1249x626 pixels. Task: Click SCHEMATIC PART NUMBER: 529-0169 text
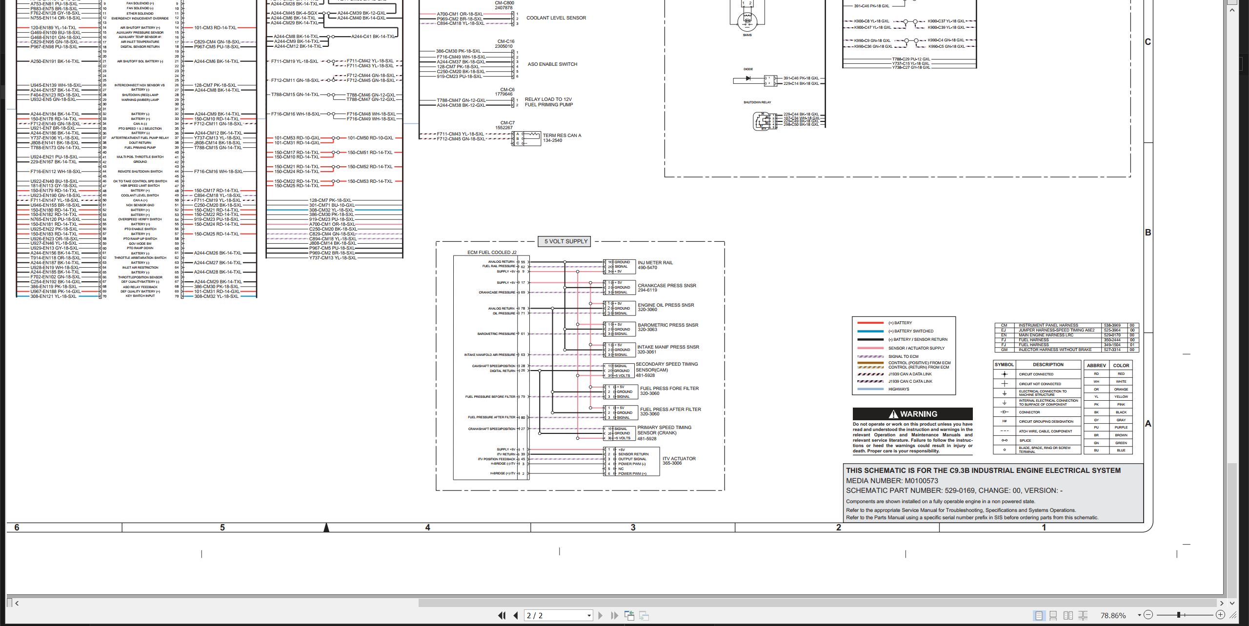tap(921, 490)
